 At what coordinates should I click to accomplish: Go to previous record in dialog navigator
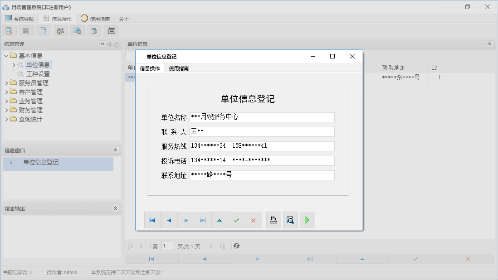[x=169, y=220]
